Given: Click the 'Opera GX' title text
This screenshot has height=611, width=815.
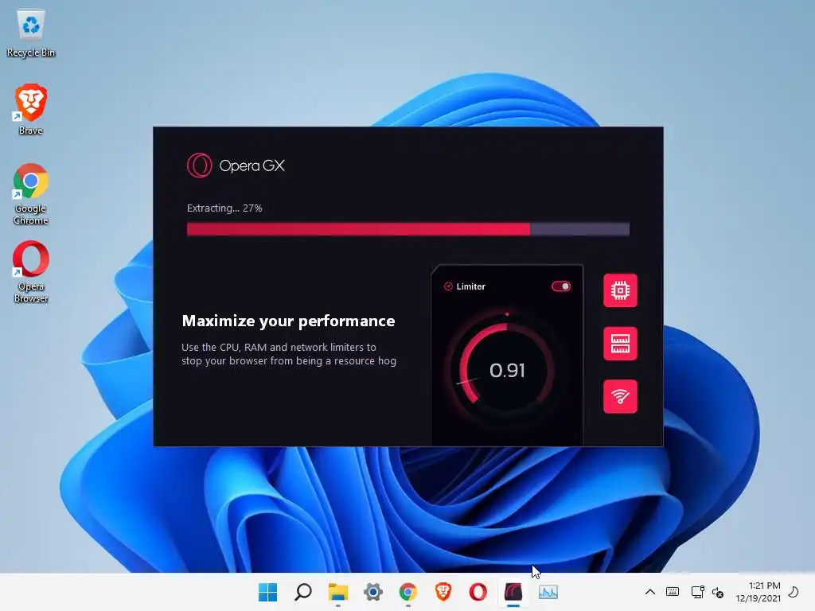Looking at the screenshot, I should tap(252, 165).
